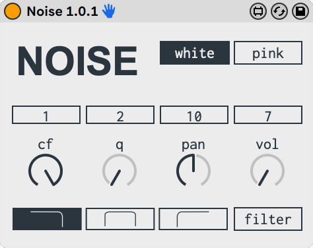Click the number box showing 7

point(268,115)
